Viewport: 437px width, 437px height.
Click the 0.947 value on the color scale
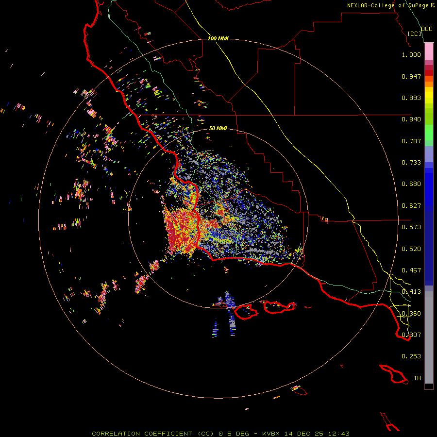click(411, 76)
